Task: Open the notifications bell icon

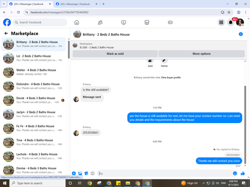Action: click(230, 22)
